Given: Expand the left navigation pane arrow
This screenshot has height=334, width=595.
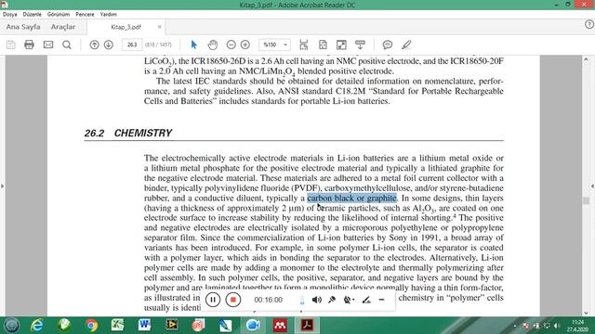Looking at the screenshot, I should pyautogui.click(x=2, y=186).
